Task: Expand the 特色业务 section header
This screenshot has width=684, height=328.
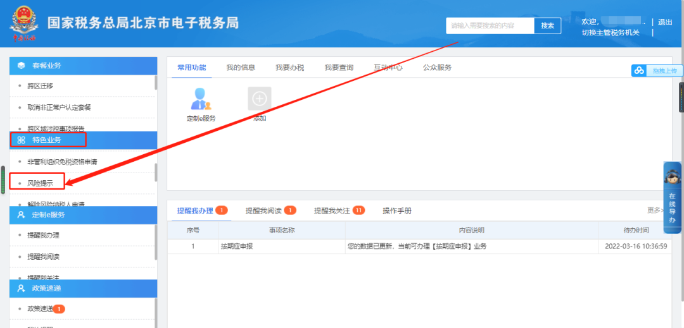Action: tap(84, 140)
